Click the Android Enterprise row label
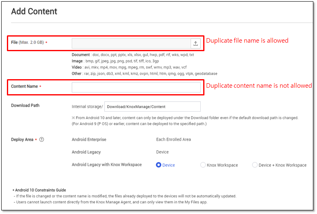The height and width of the screenshot is (214, 317). (89, 139)
